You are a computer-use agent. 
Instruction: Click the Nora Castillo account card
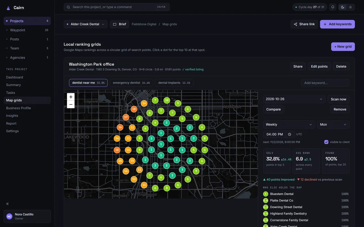coord(27,217)
